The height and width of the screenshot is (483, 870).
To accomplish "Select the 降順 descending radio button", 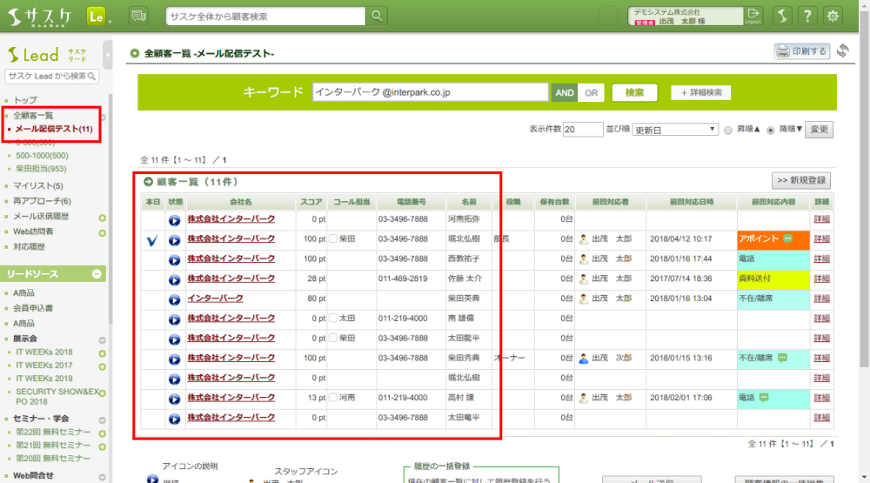I will coord(770,130).
